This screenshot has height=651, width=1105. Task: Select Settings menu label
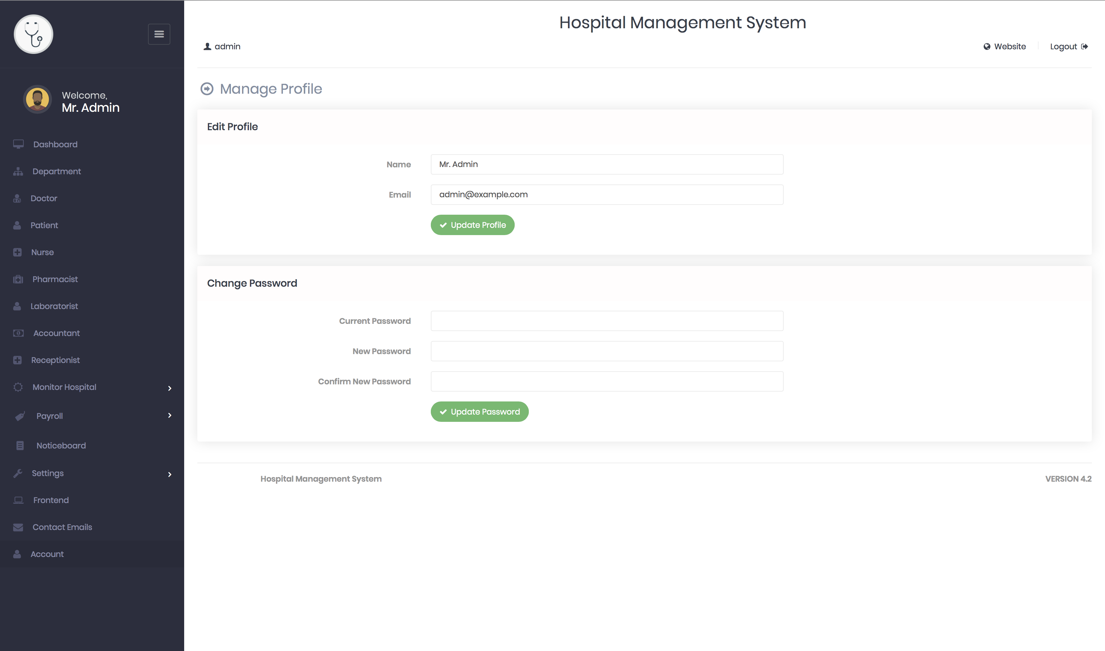pos(47,473)
